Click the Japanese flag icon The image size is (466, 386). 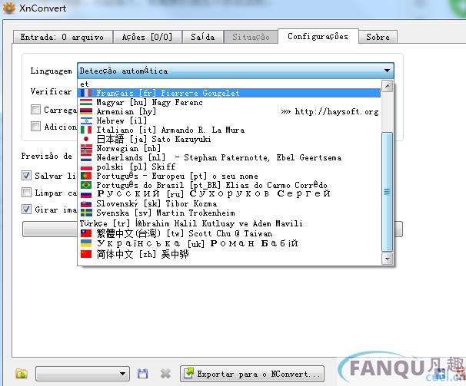coord(86,139)
